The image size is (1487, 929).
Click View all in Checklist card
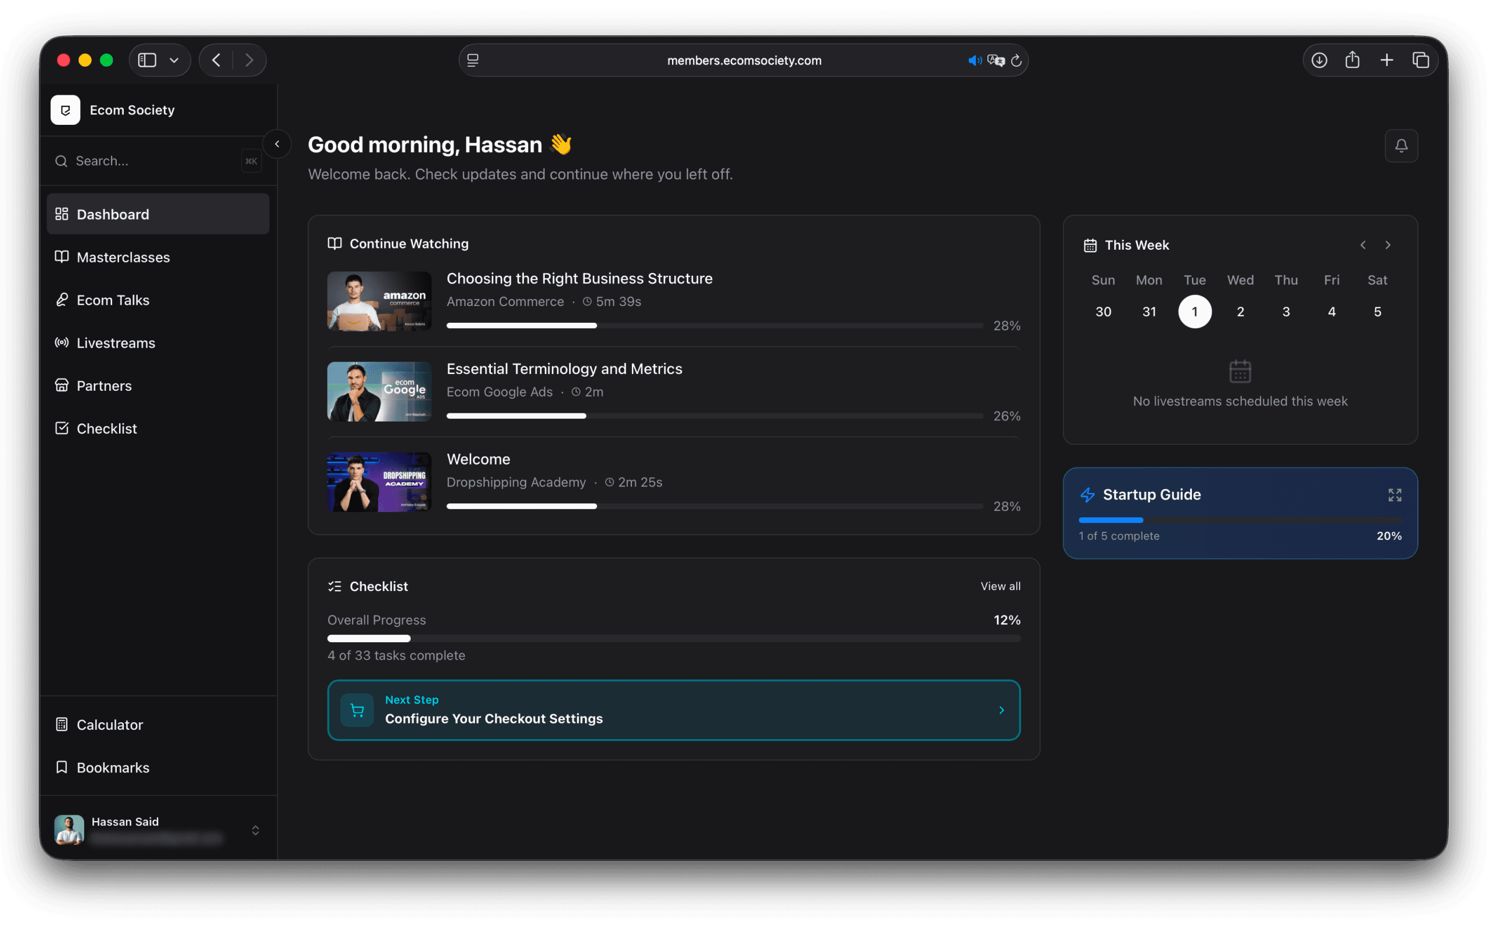1000,586
